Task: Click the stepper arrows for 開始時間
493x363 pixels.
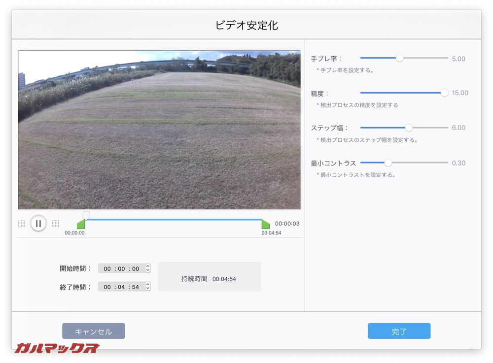Action: 147,268
